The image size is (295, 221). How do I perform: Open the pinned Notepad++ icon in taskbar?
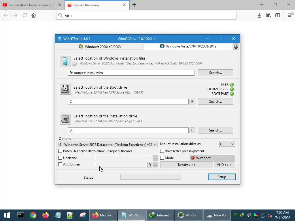70,215
